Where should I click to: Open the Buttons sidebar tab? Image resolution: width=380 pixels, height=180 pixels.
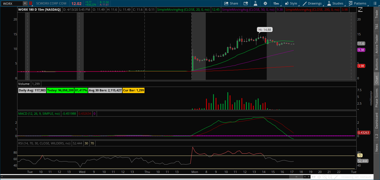[x=377, y=64]
